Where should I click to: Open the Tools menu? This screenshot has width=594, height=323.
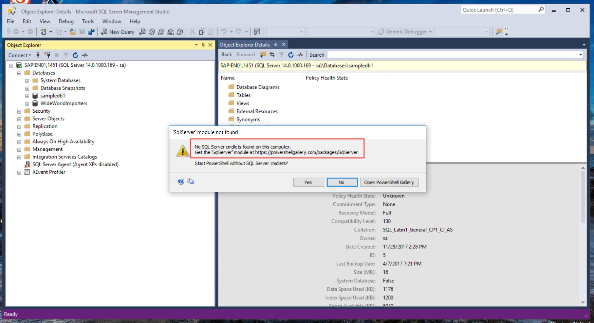pos(88,21)
